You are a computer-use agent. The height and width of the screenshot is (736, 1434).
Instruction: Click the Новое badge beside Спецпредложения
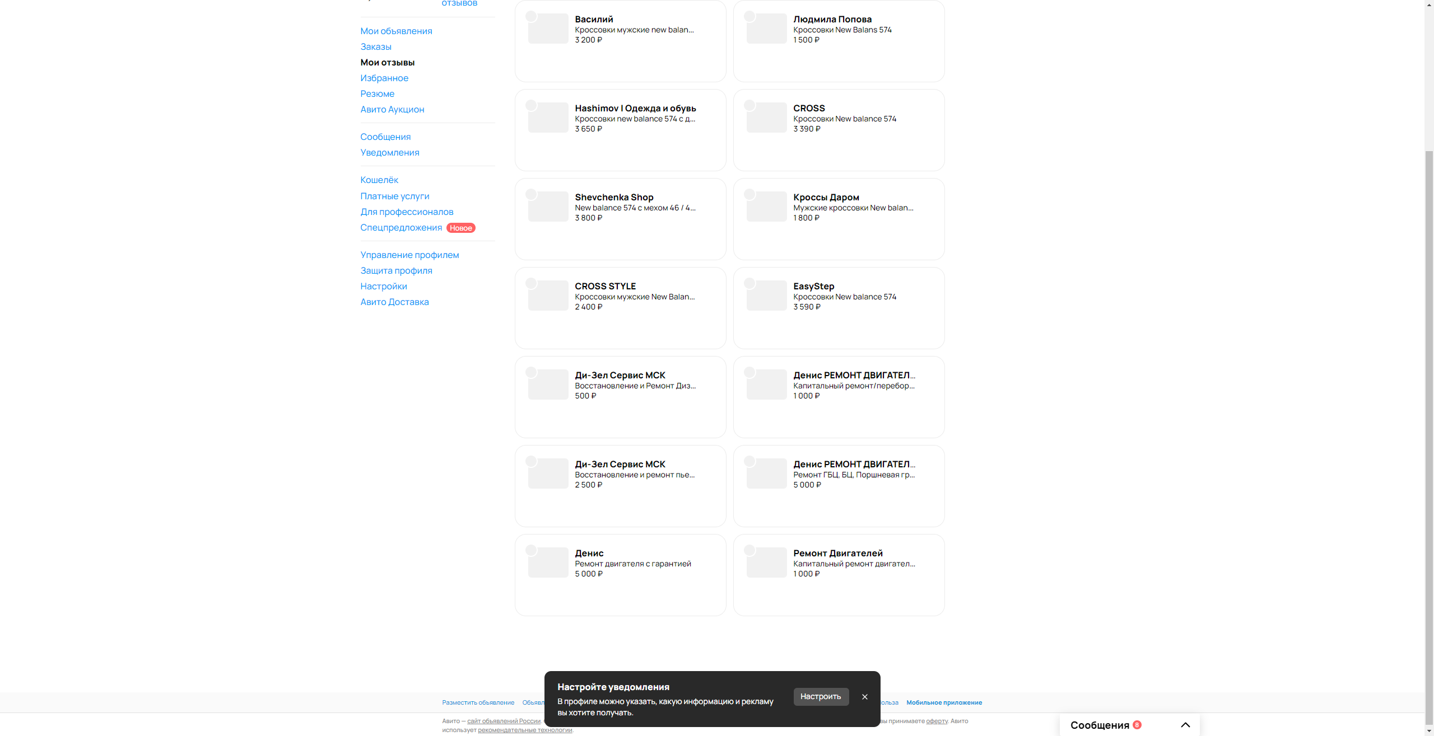[x=460, y=228]
